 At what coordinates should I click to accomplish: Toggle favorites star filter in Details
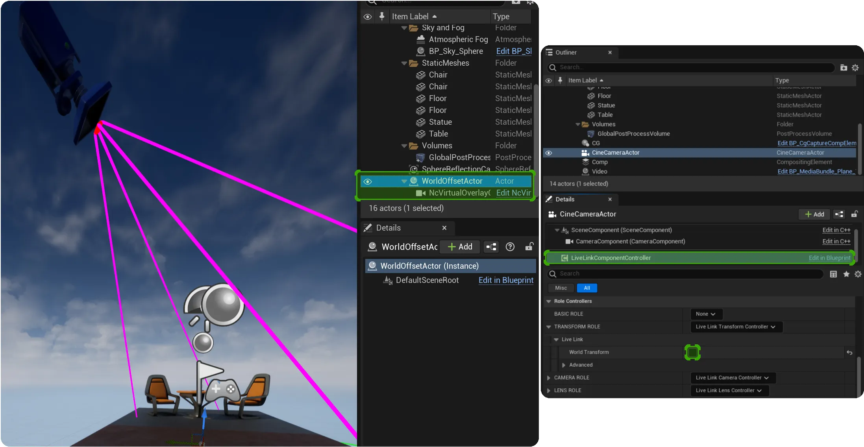846,274
